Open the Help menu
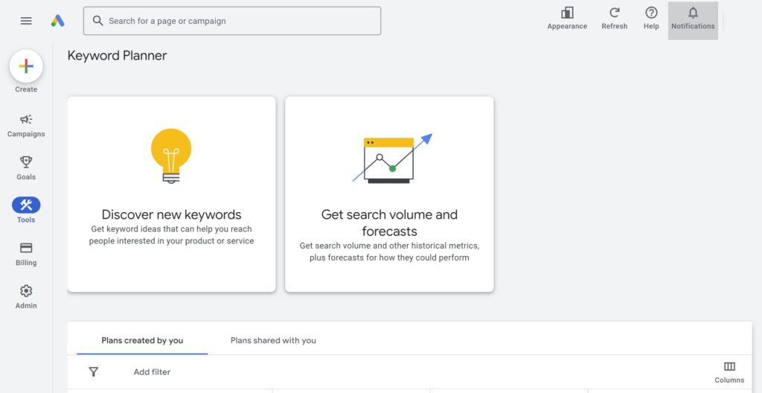This screenshot has height=393, width=762. coord(651,19)
